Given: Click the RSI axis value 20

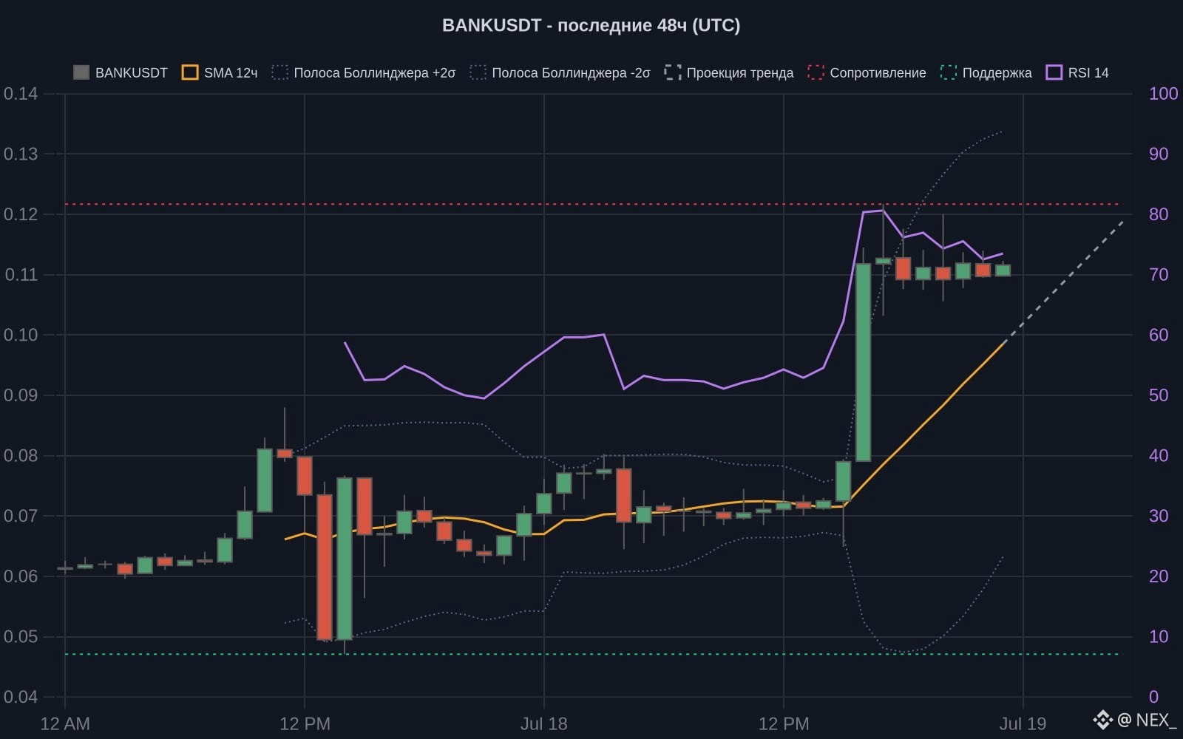Looking at the screenshot, I should 1159,576.
